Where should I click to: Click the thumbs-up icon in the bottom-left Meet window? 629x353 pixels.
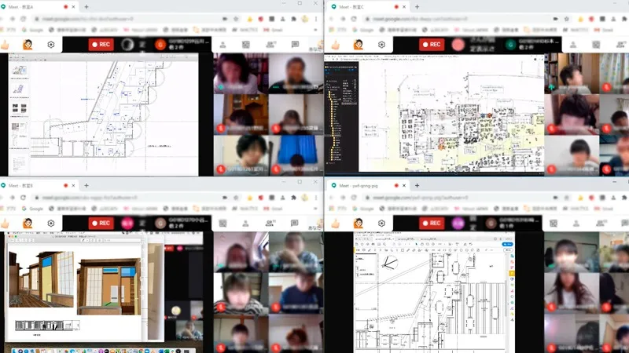pos(6,223)
